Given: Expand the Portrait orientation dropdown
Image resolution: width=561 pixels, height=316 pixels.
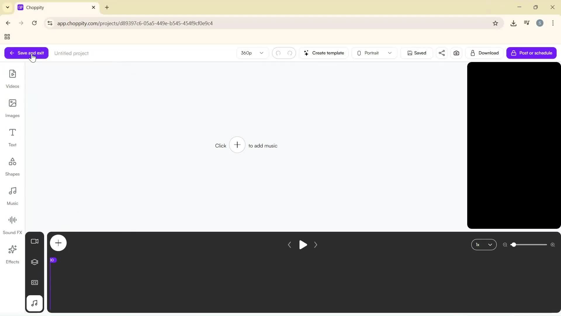Looking at the screenshot, I should tap(374, 53).
